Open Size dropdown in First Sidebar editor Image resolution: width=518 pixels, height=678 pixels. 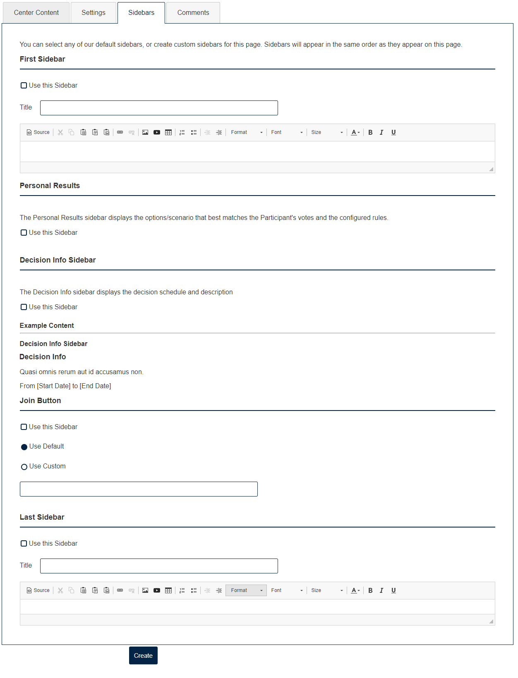point(327,132)
